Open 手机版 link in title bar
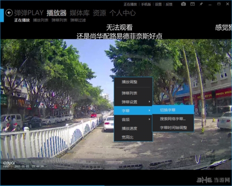The width and height of the screenshot is (232, 186). 146,4
